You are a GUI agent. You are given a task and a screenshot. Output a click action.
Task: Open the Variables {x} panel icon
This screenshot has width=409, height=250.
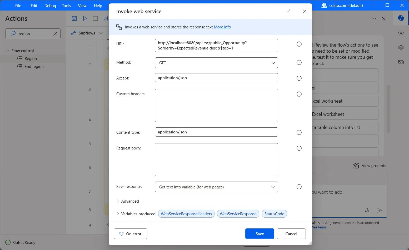tap(401, 33)
